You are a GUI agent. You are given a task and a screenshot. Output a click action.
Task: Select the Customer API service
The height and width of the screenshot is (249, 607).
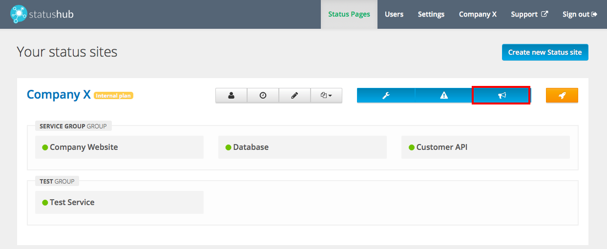point(485,147)
